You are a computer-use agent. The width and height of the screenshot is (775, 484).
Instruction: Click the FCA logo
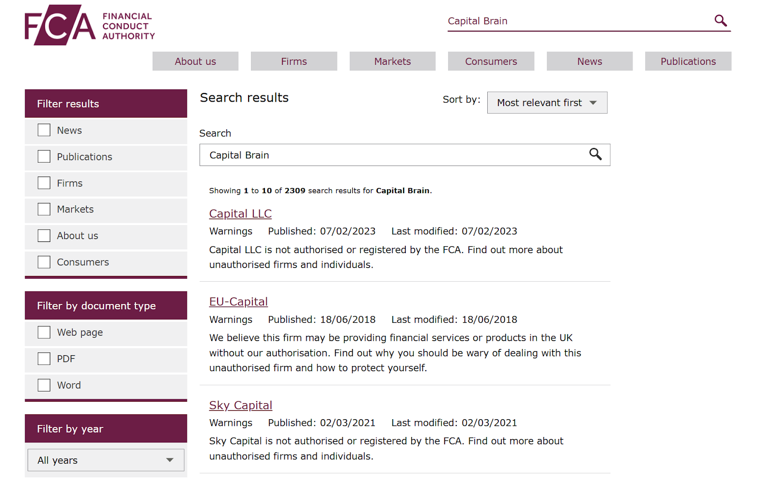[90, 25]
